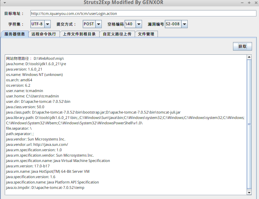Click the os.arch: amd64 line
Screen dimensions: 259x199
click(x=19, y=80)
